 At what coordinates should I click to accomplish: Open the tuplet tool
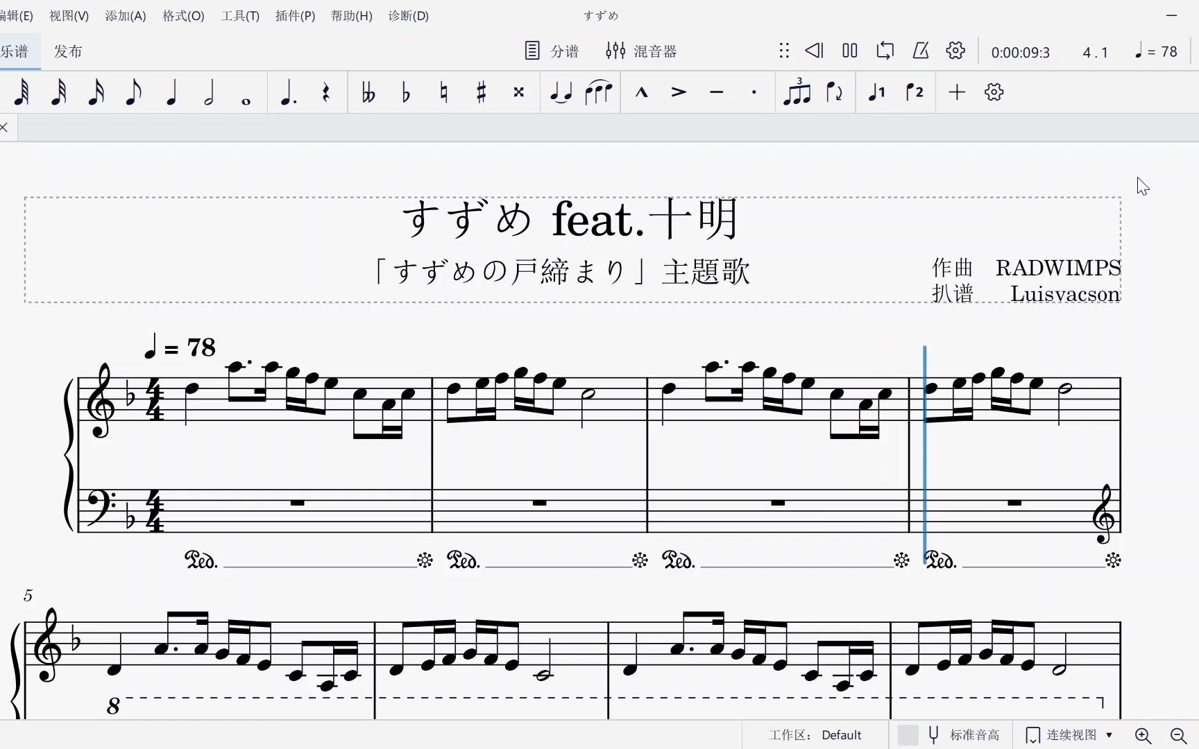797,92
